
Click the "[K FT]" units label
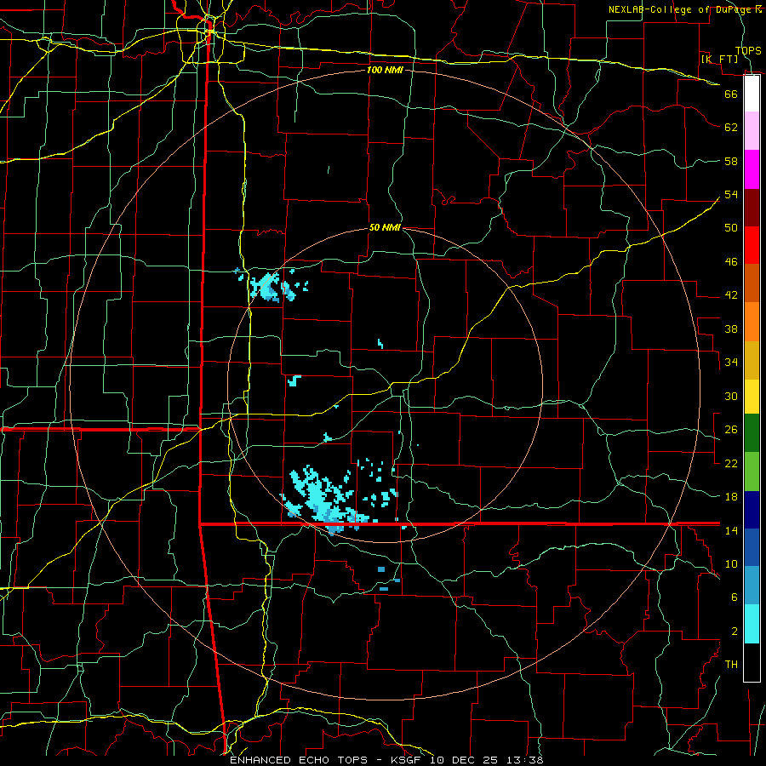719,59
